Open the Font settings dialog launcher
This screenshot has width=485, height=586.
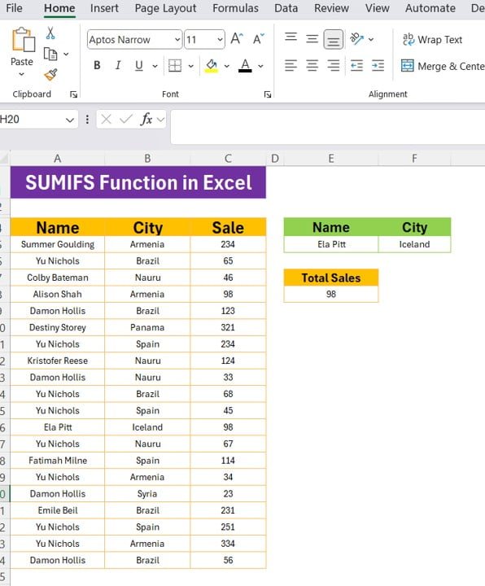point(267,94)
